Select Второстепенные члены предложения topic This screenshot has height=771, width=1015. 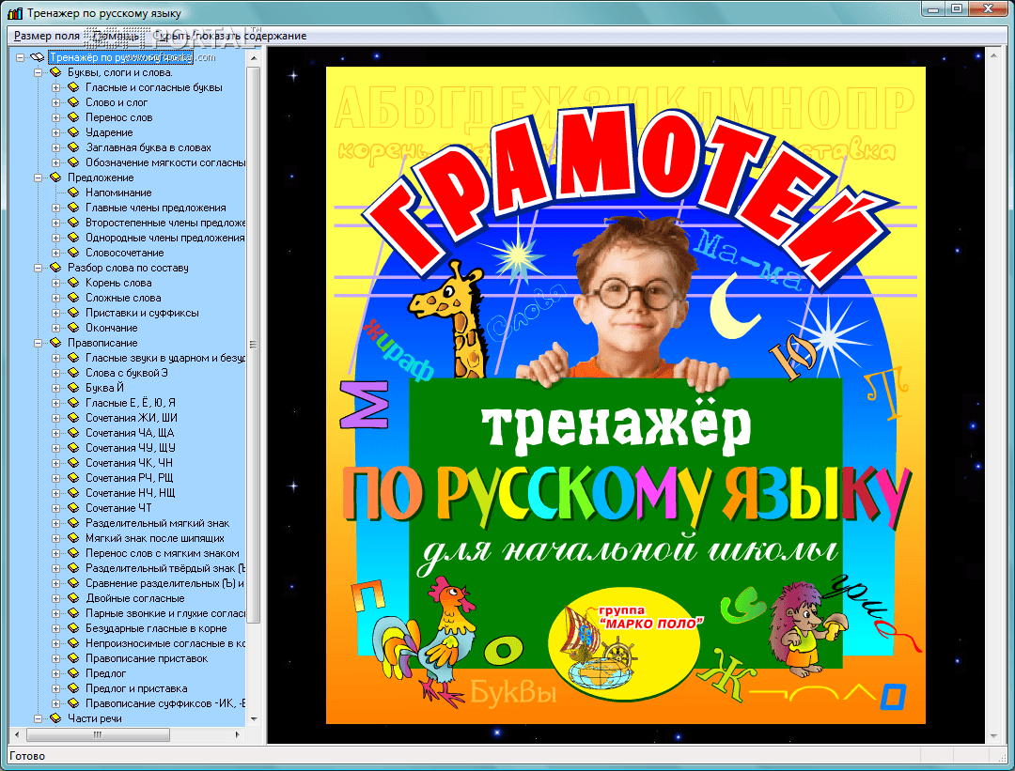pos(165,223)
